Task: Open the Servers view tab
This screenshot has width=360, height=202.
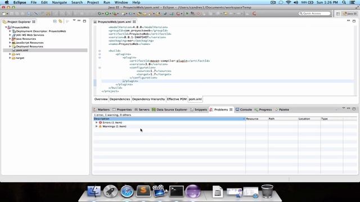Action: pos(142,110)
